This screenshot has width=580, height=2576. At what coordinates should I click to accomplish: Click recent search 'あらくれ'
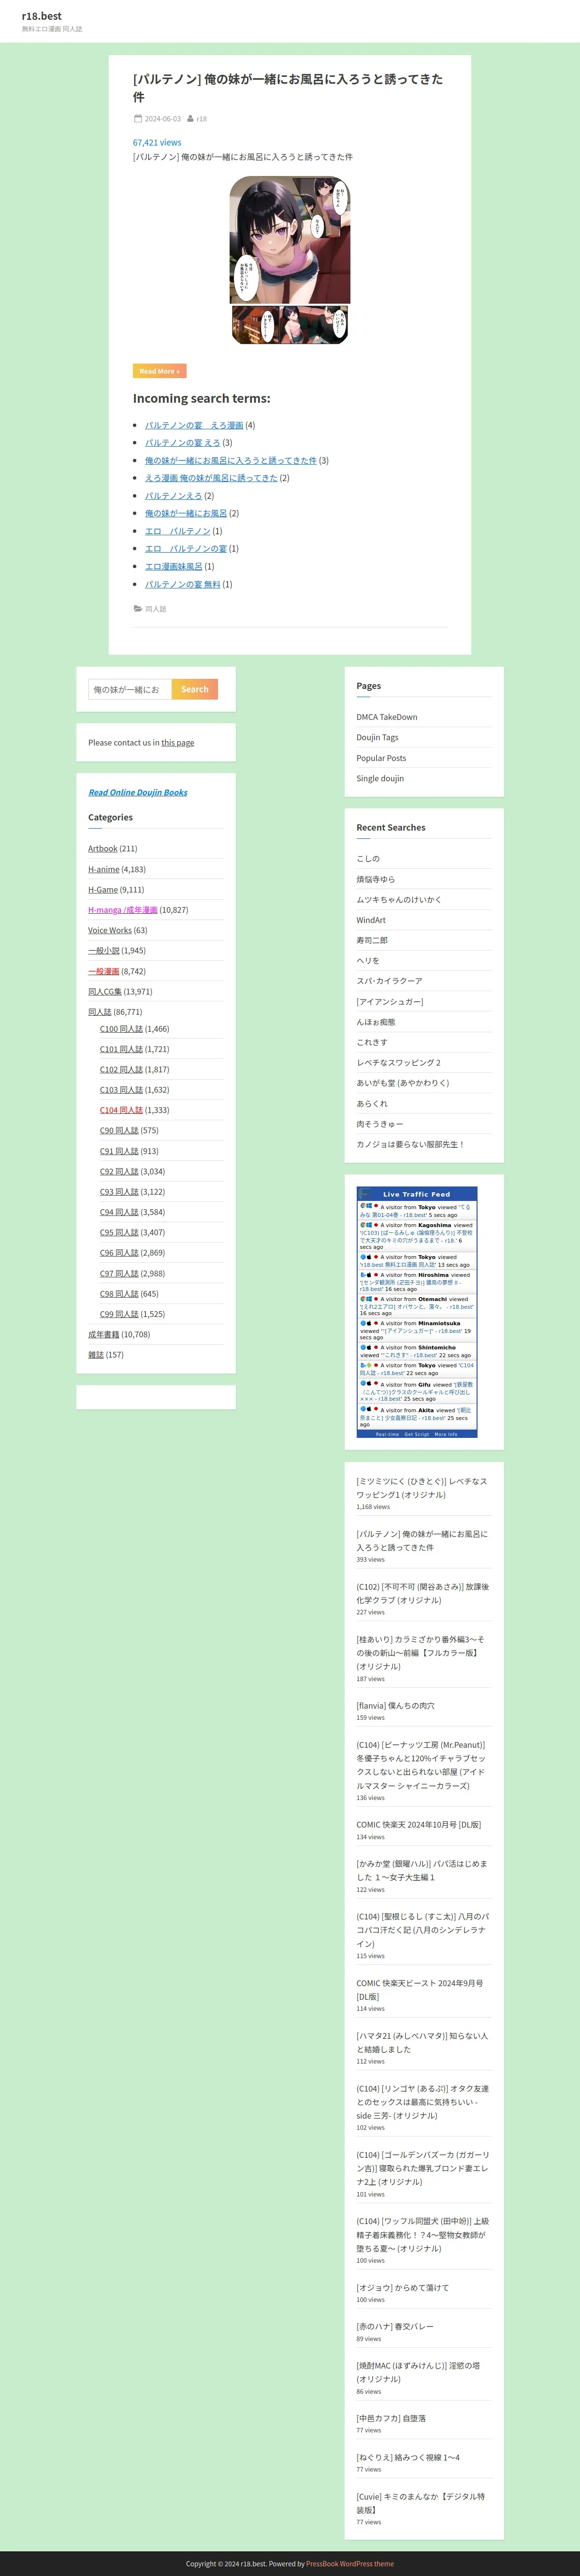pyautogui.click(x=372, y=1103)
